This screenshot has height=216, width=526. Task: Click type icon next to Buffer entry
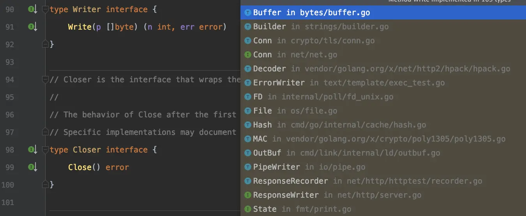click(x=247, y=12)
